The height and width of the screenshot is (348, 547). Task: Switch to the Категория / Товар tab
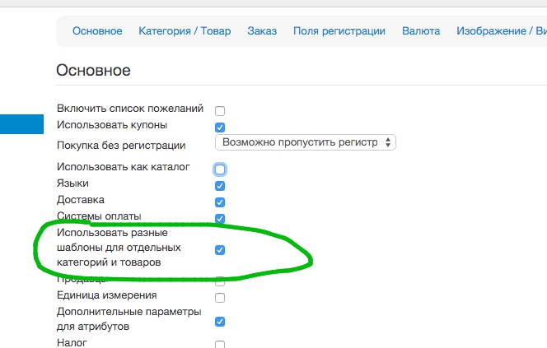[x=185, y=31]
